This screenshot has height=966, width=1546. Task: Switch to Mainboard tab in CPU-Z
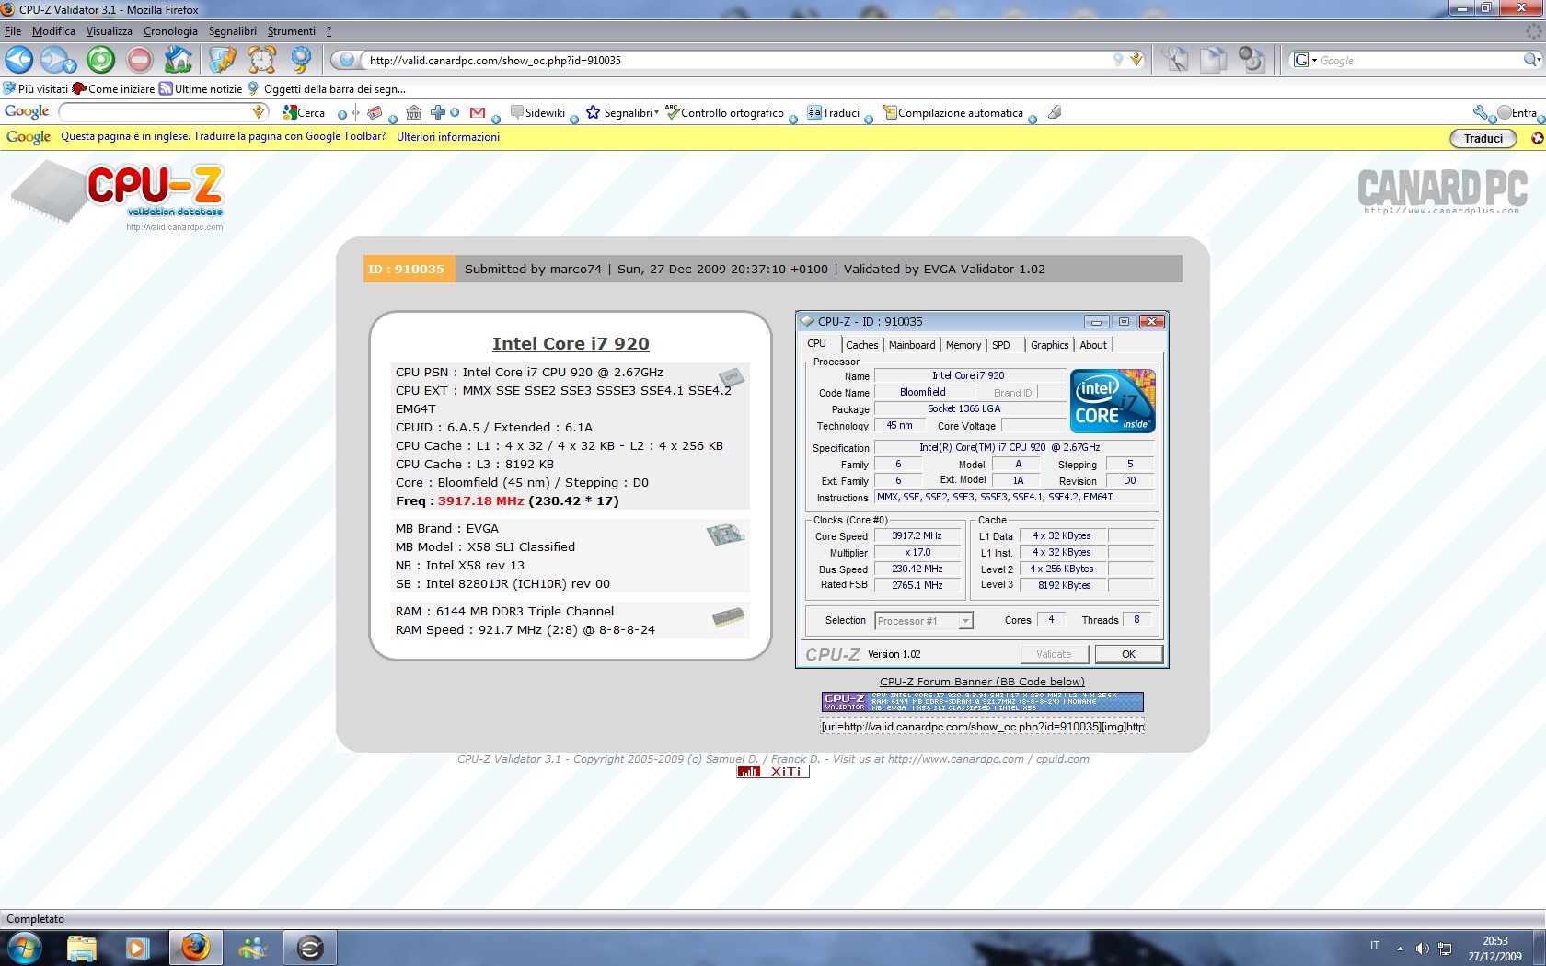tap(912, 345)
